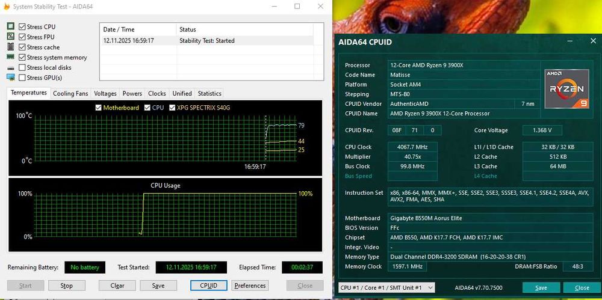Screen dimensions: 602x300
Task: Click the teal Close button in CPUID panel
Action: pos(582,288)
